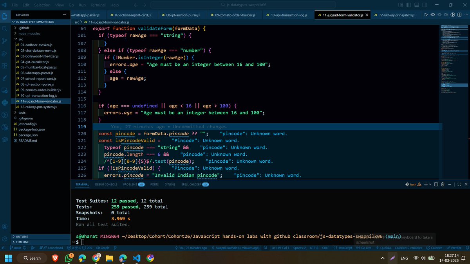Expand the TIMELINE section
Screen dimensions: 470x264
[40, 242]
